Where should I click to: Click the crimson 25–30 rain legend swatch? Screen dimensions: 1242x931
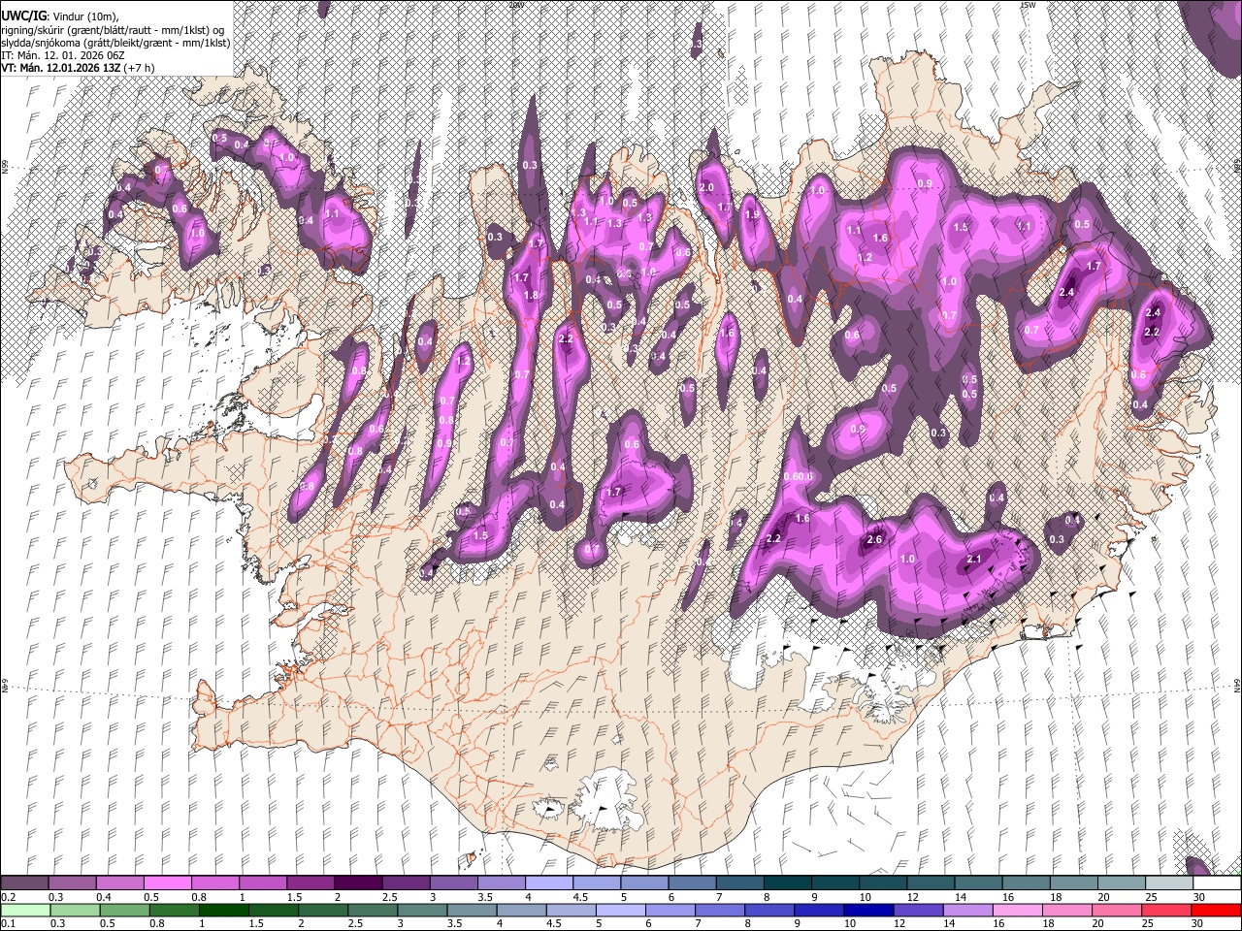1167,910
